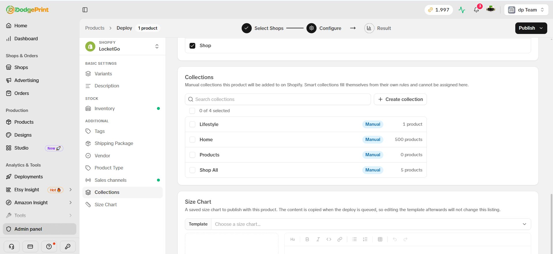Go to Variants settings
The image size is (553, 254).
coord(122,74)
